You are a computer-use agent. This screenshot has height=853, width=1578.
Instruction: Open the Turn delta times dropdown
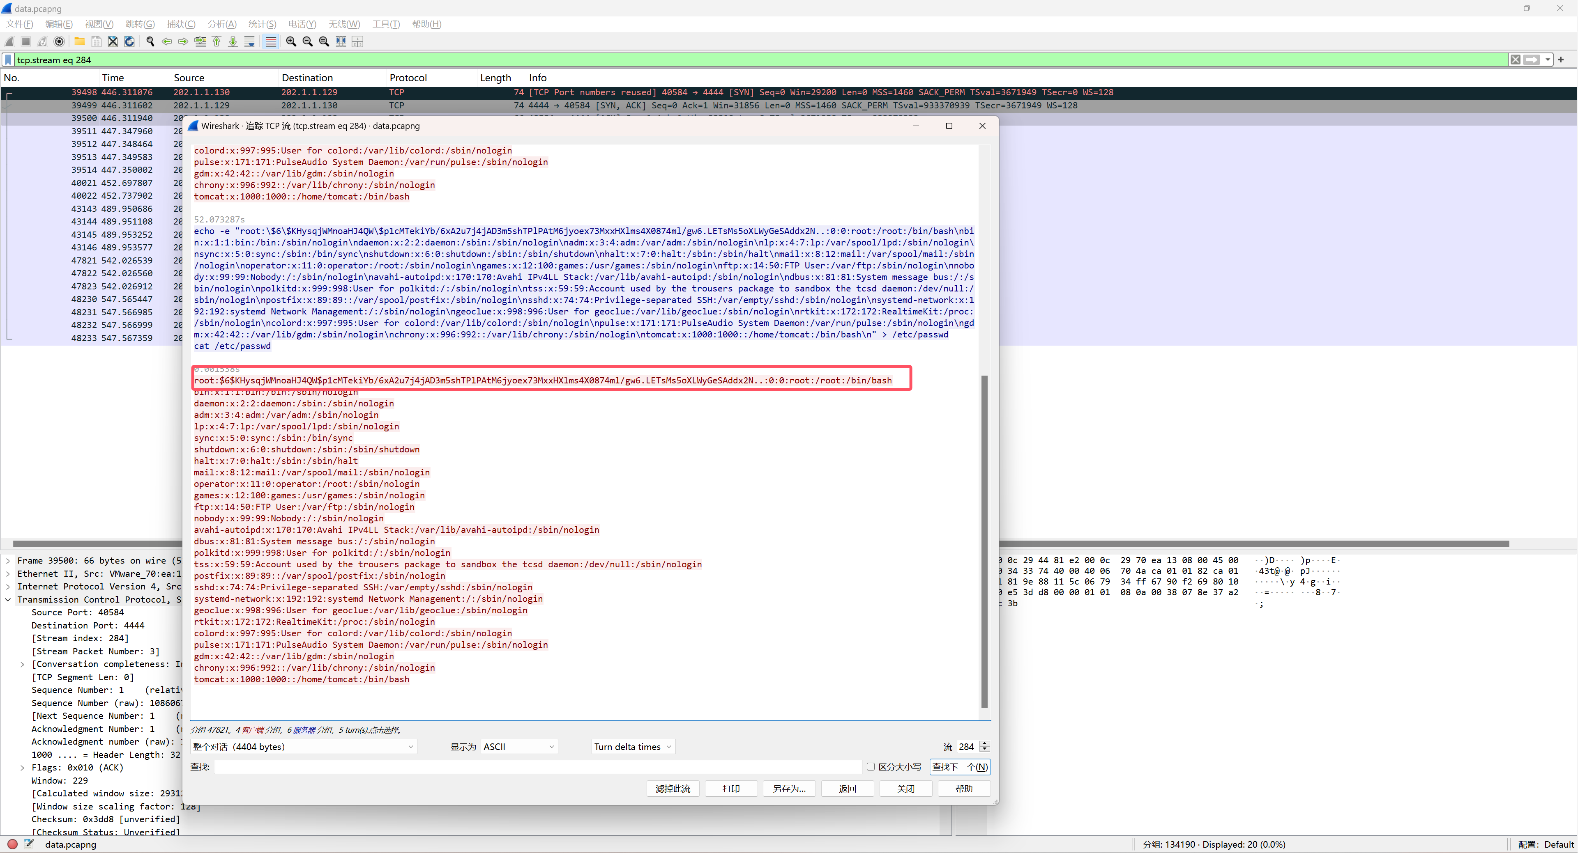(633, 747)
